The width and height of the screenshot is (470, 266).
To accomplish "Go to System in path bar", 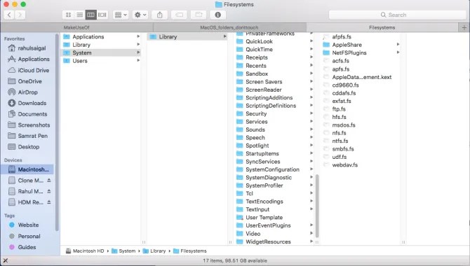I will pos(123,251).
